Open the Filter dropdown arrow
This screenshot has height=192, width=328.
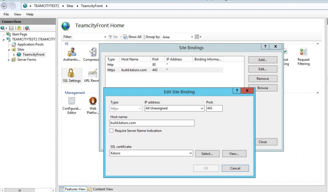[105, 37]
